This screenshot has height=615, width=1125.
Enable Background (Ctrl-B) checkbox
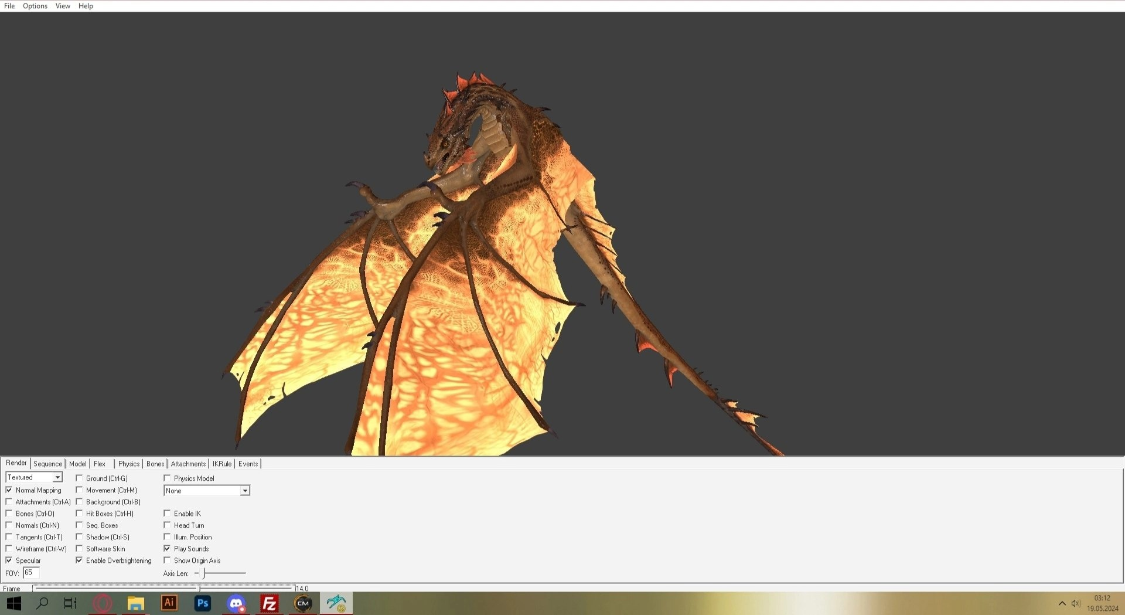[79, 502]
